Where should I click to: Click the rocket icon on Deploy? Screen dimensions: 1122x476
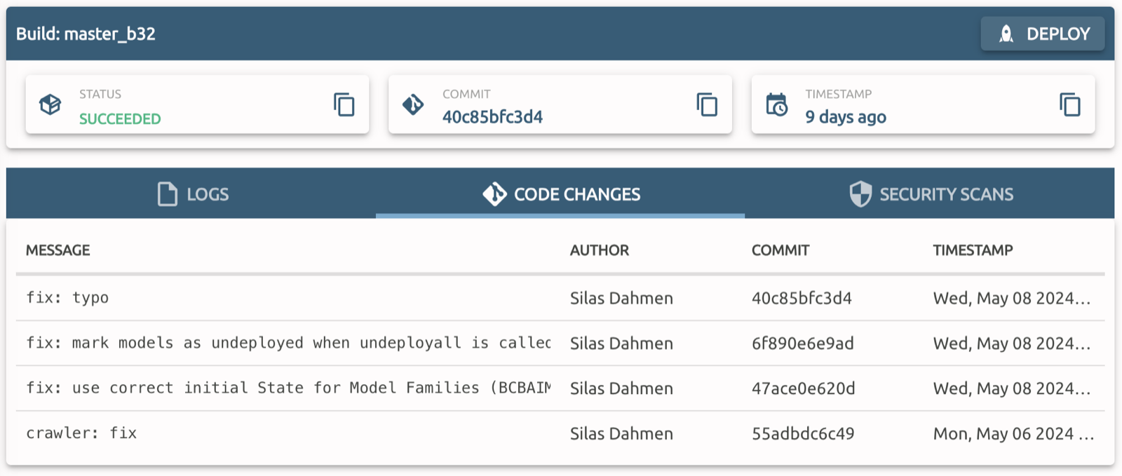pyautogui.click(x=1006, y=34)
